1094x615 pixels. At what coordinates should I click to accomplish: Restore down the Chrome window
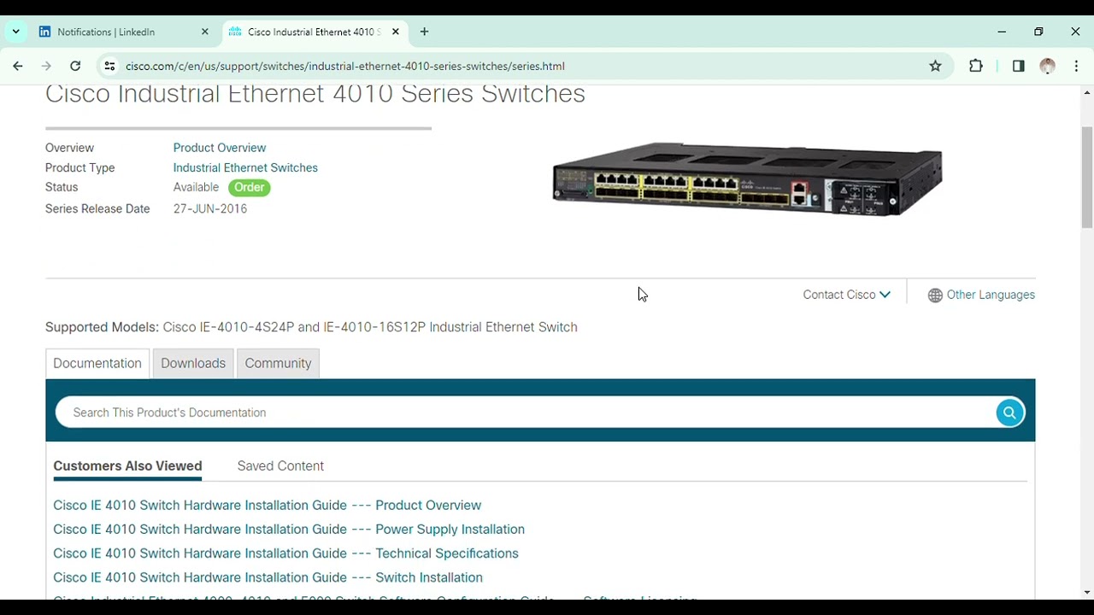pyautogui.click(x=1038, y=32)
